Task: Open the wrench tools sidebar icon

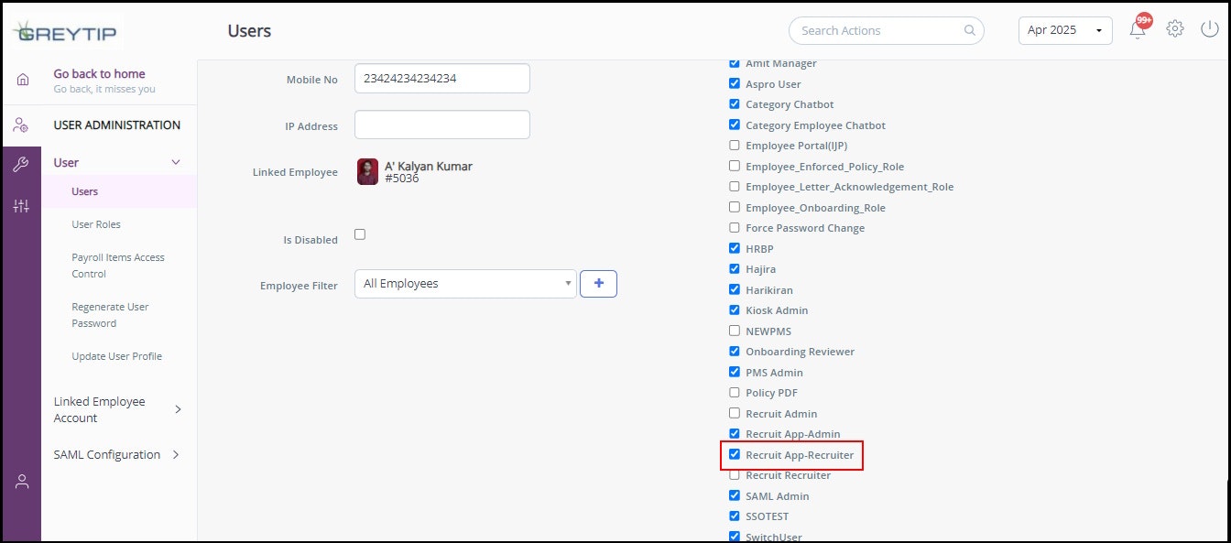Action: tap(22, 165)
